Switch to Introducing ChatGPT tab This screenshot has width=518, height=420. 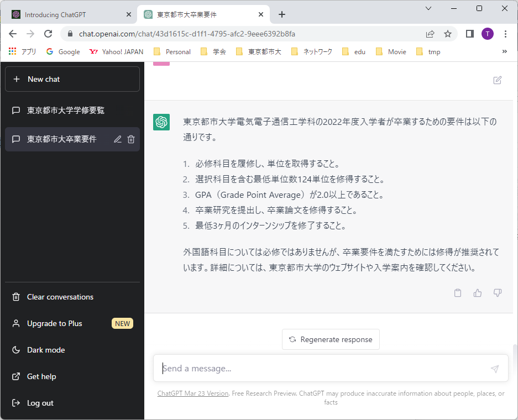tap(69, 14)
